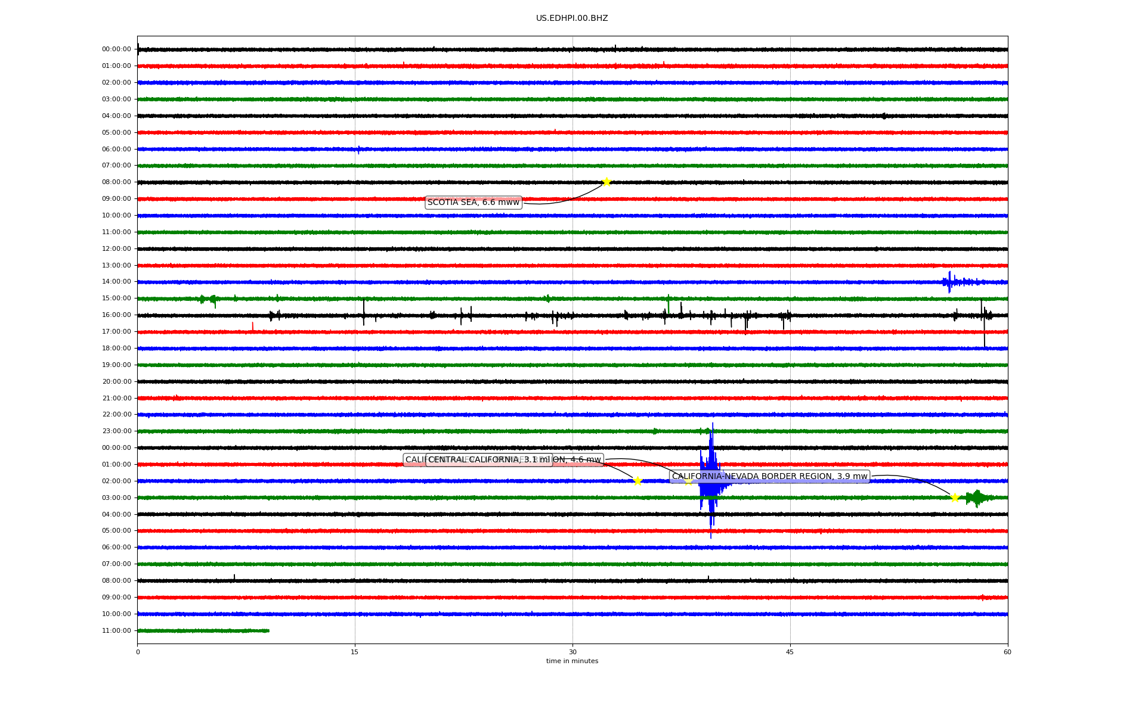Click the green waveform burst after the 3.9 mw star
This screenshot has width=1145, height=715.
(x=978, y=498)
